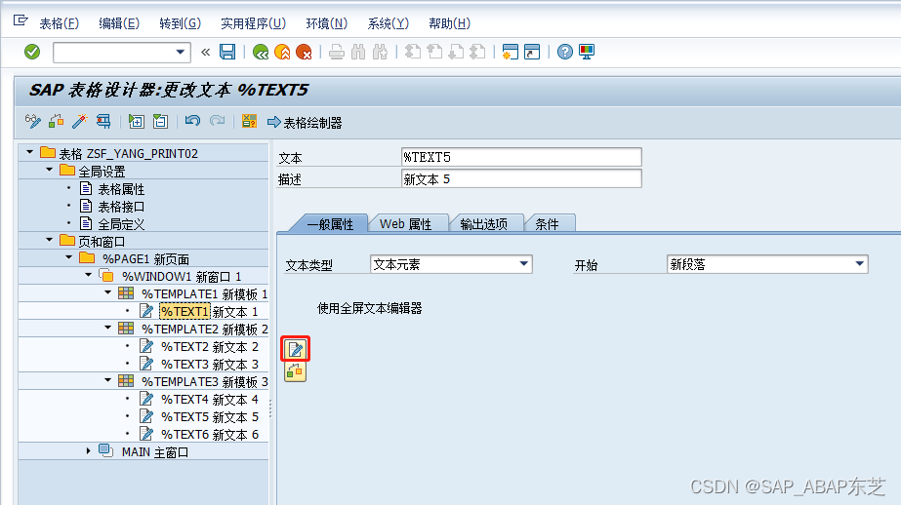Click the red Cancel icon
Screen dimensions: 901x505
point(304,53)
